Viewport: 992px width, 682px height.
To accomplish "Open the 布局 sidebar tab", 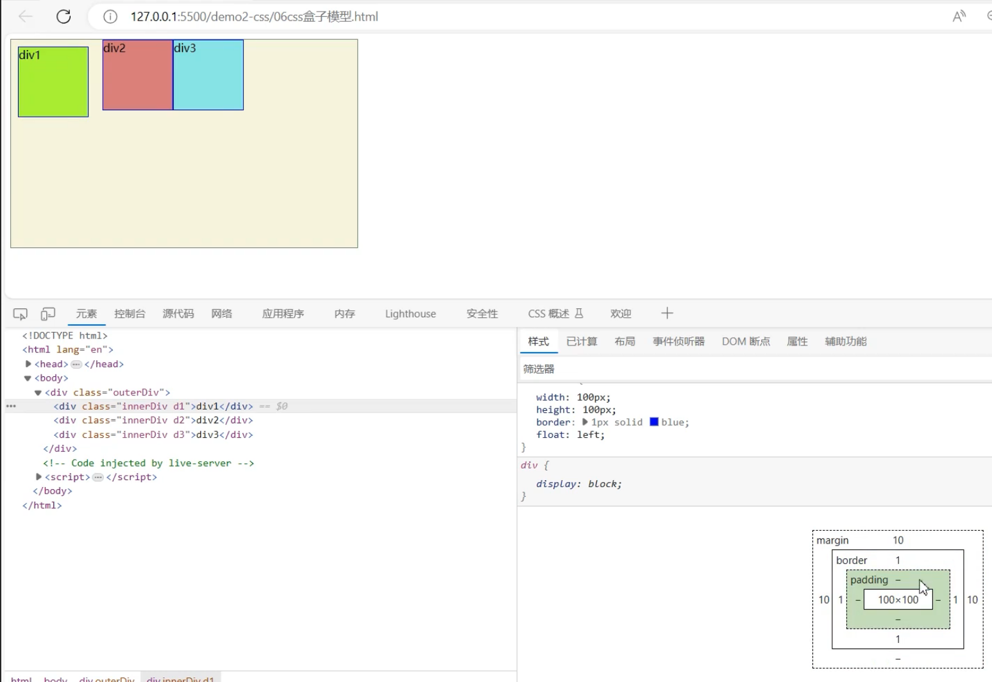I will (625, 342).
